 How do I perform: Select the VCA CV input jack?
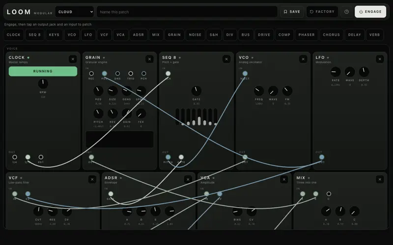(x=220, y=194)
